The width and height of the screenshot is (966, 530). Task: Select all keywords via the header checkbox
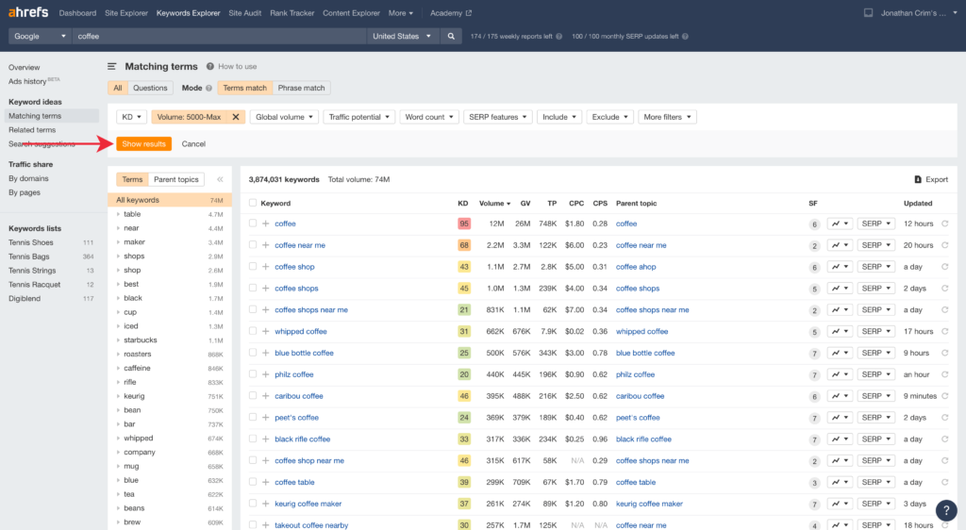tap(253, 203)
